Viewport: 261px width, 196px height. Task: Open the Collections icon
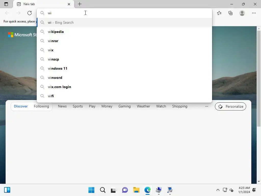(230, 13)
